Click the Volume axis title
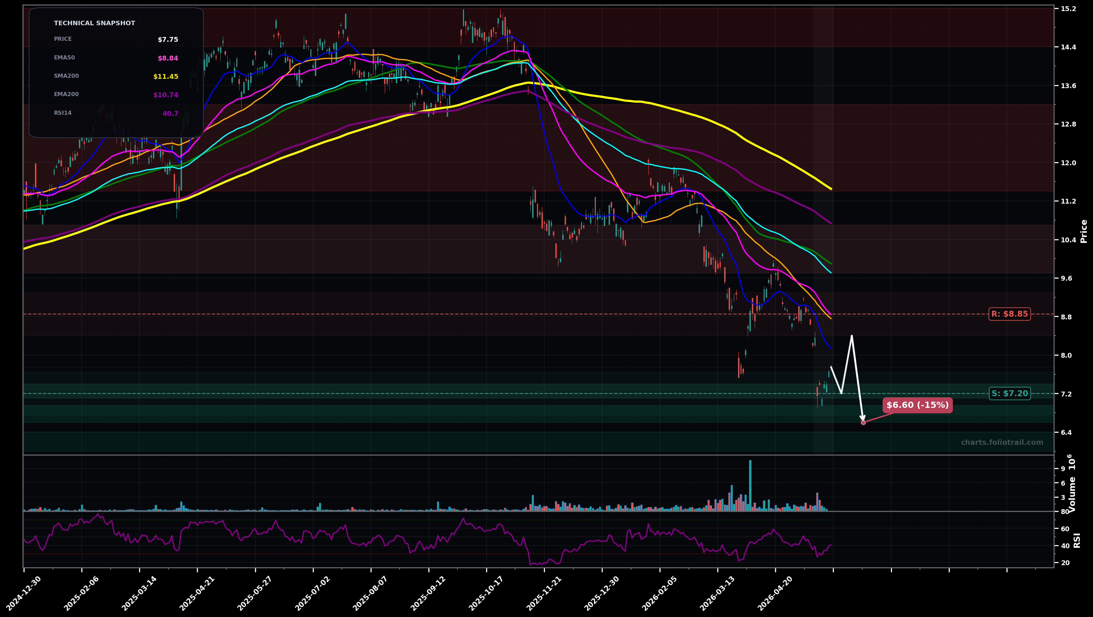 coord(1072,483)
